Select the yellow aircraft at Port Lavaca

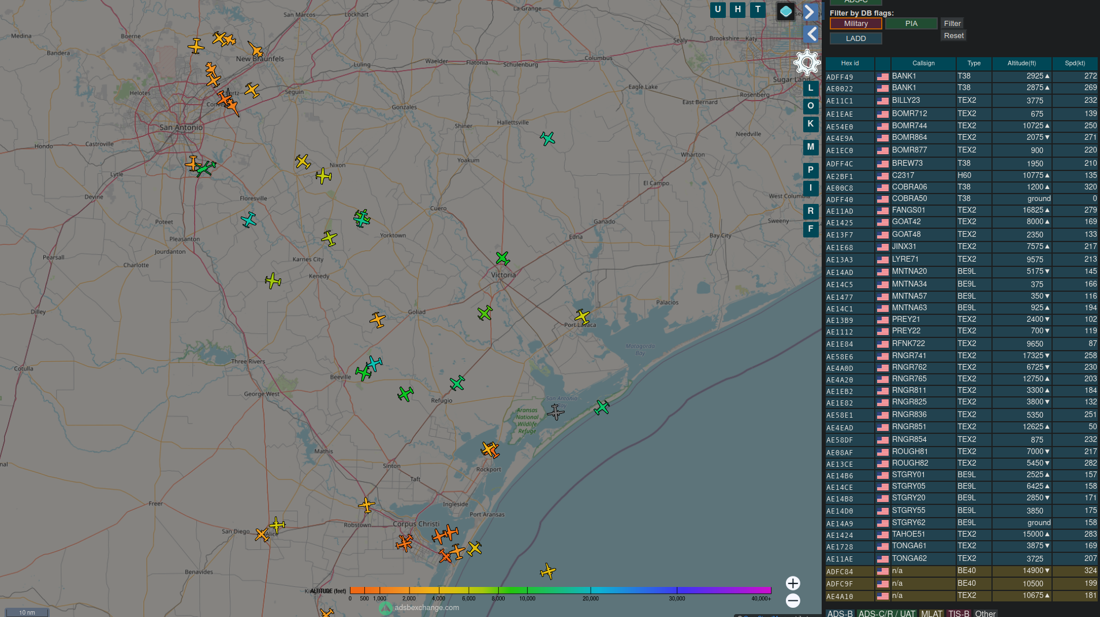pyautogui.click(x=582, y=316)
